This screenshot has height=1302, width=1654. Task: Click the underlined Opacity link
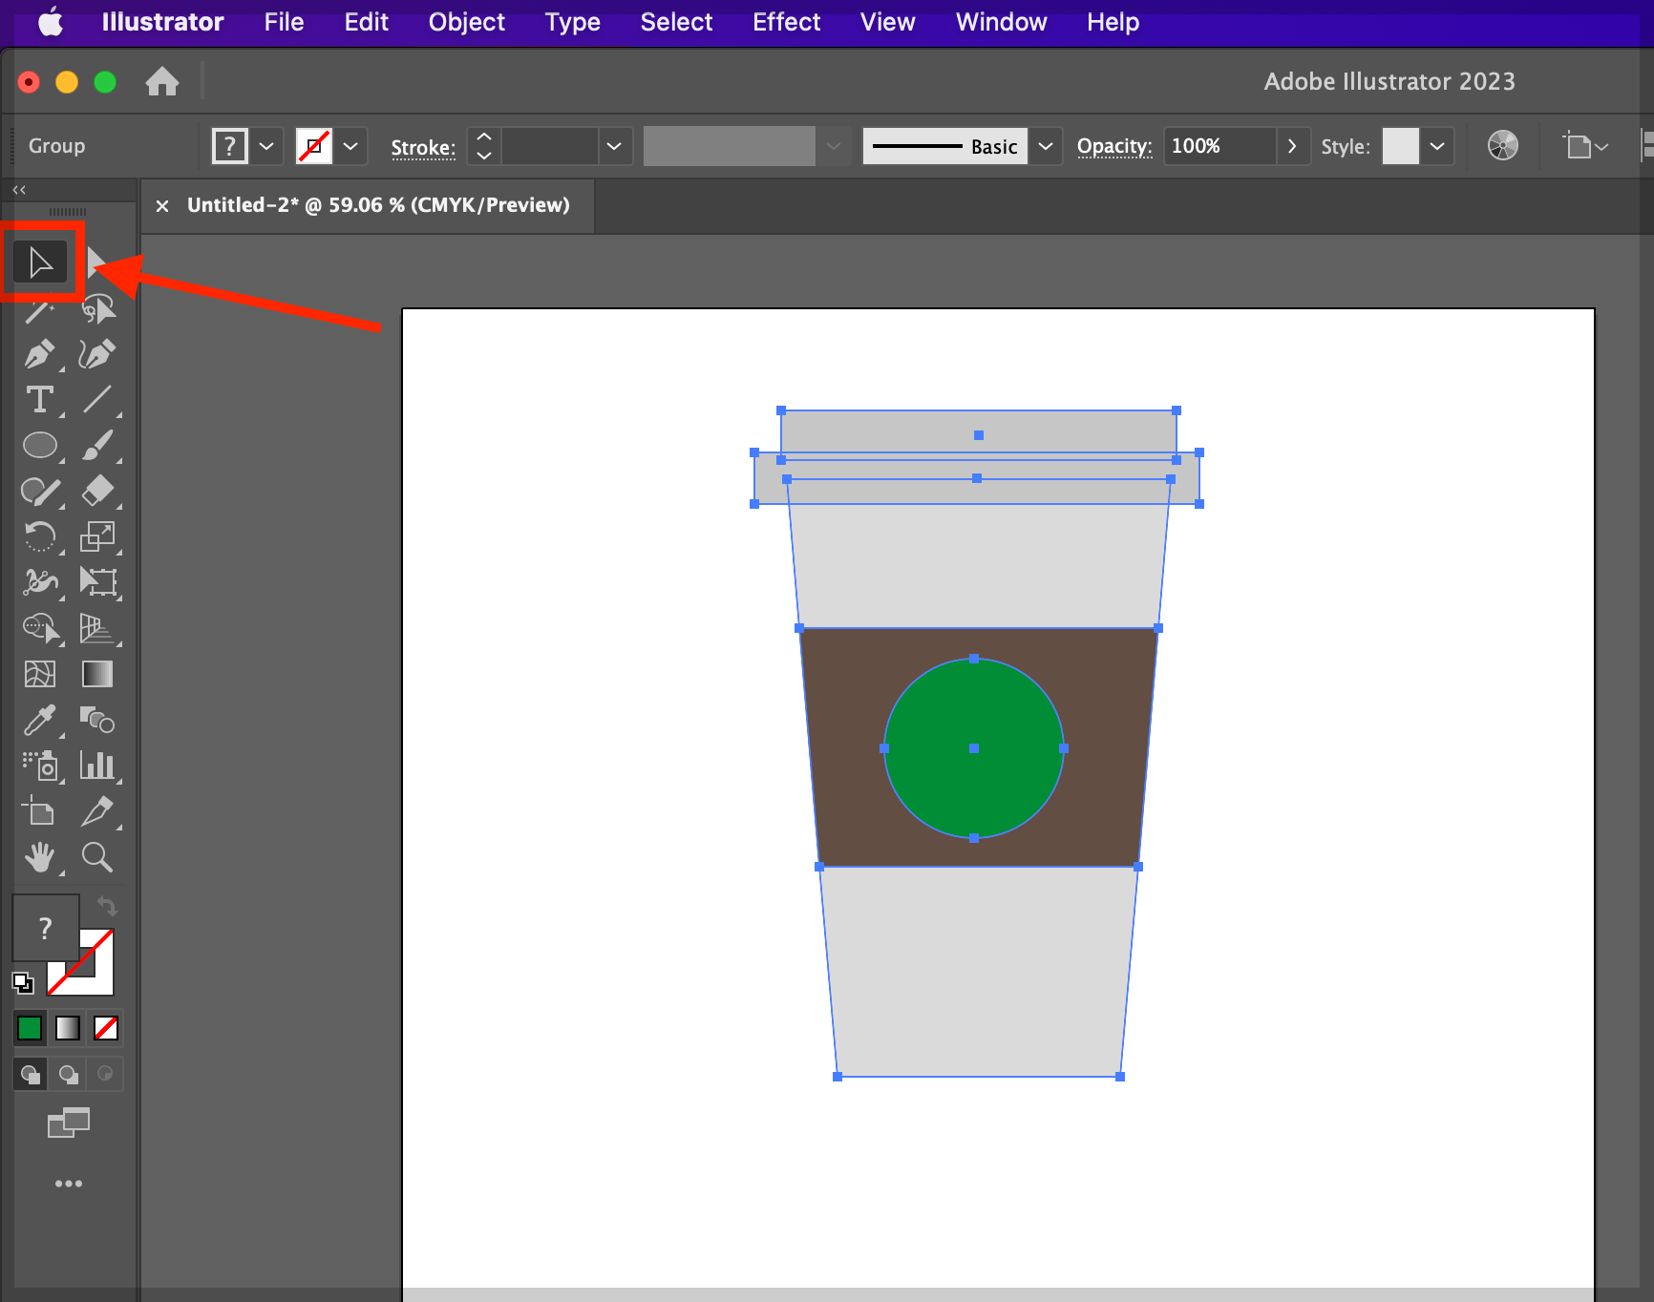tap(1114, 146)
